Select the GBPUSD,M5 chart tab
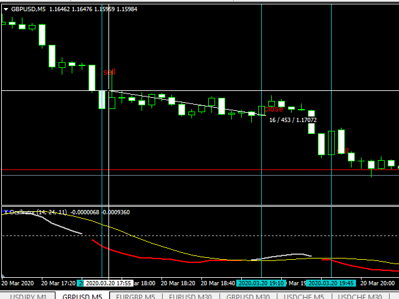The image size is (399, 299). [82, 297]
